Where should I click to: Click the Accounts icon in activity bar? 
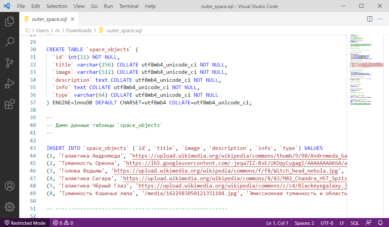(x=10, y=186)
